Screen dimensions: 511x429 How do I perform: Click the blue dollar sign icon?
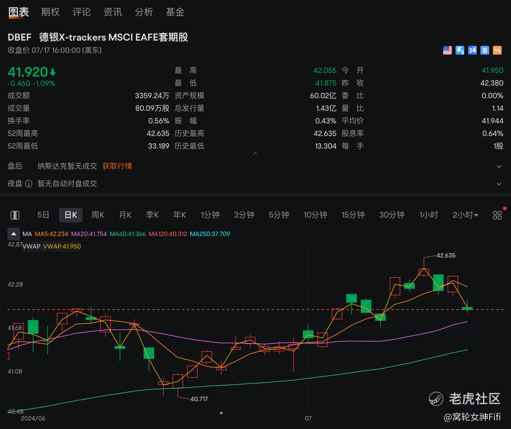point(485,50)
